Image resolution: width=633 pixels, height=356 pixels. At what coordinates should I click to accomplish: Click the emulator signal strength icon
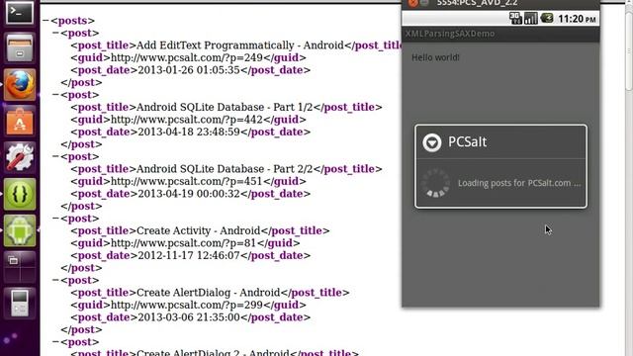tap(531, 18)
